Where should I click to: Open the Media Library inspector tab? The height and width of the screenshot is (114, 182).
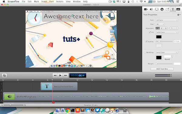pyautogui.click(x=178, y=9)
